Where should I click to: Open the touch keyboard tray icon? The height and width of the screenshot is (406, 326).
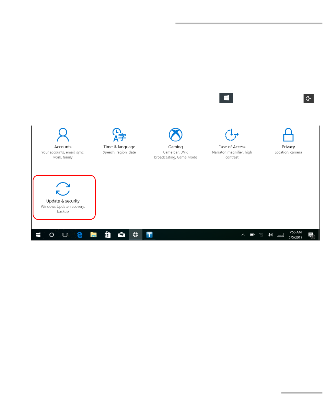click(280, 235)
